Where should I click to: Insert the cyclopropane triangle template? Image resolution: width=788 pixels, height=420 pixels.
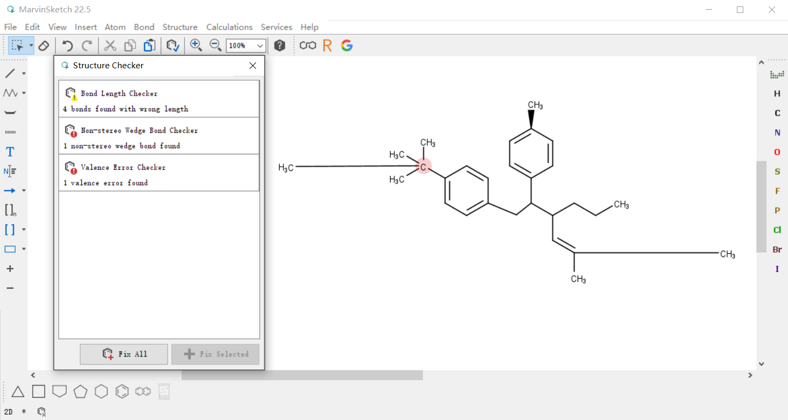(x=18, y=391)
